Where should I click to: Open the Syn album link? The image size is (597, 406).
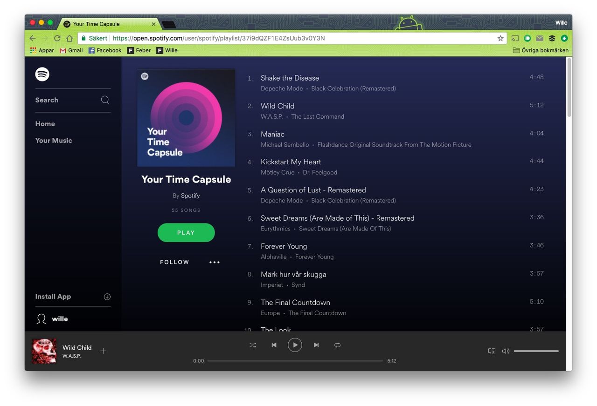[x=298, y=285]
